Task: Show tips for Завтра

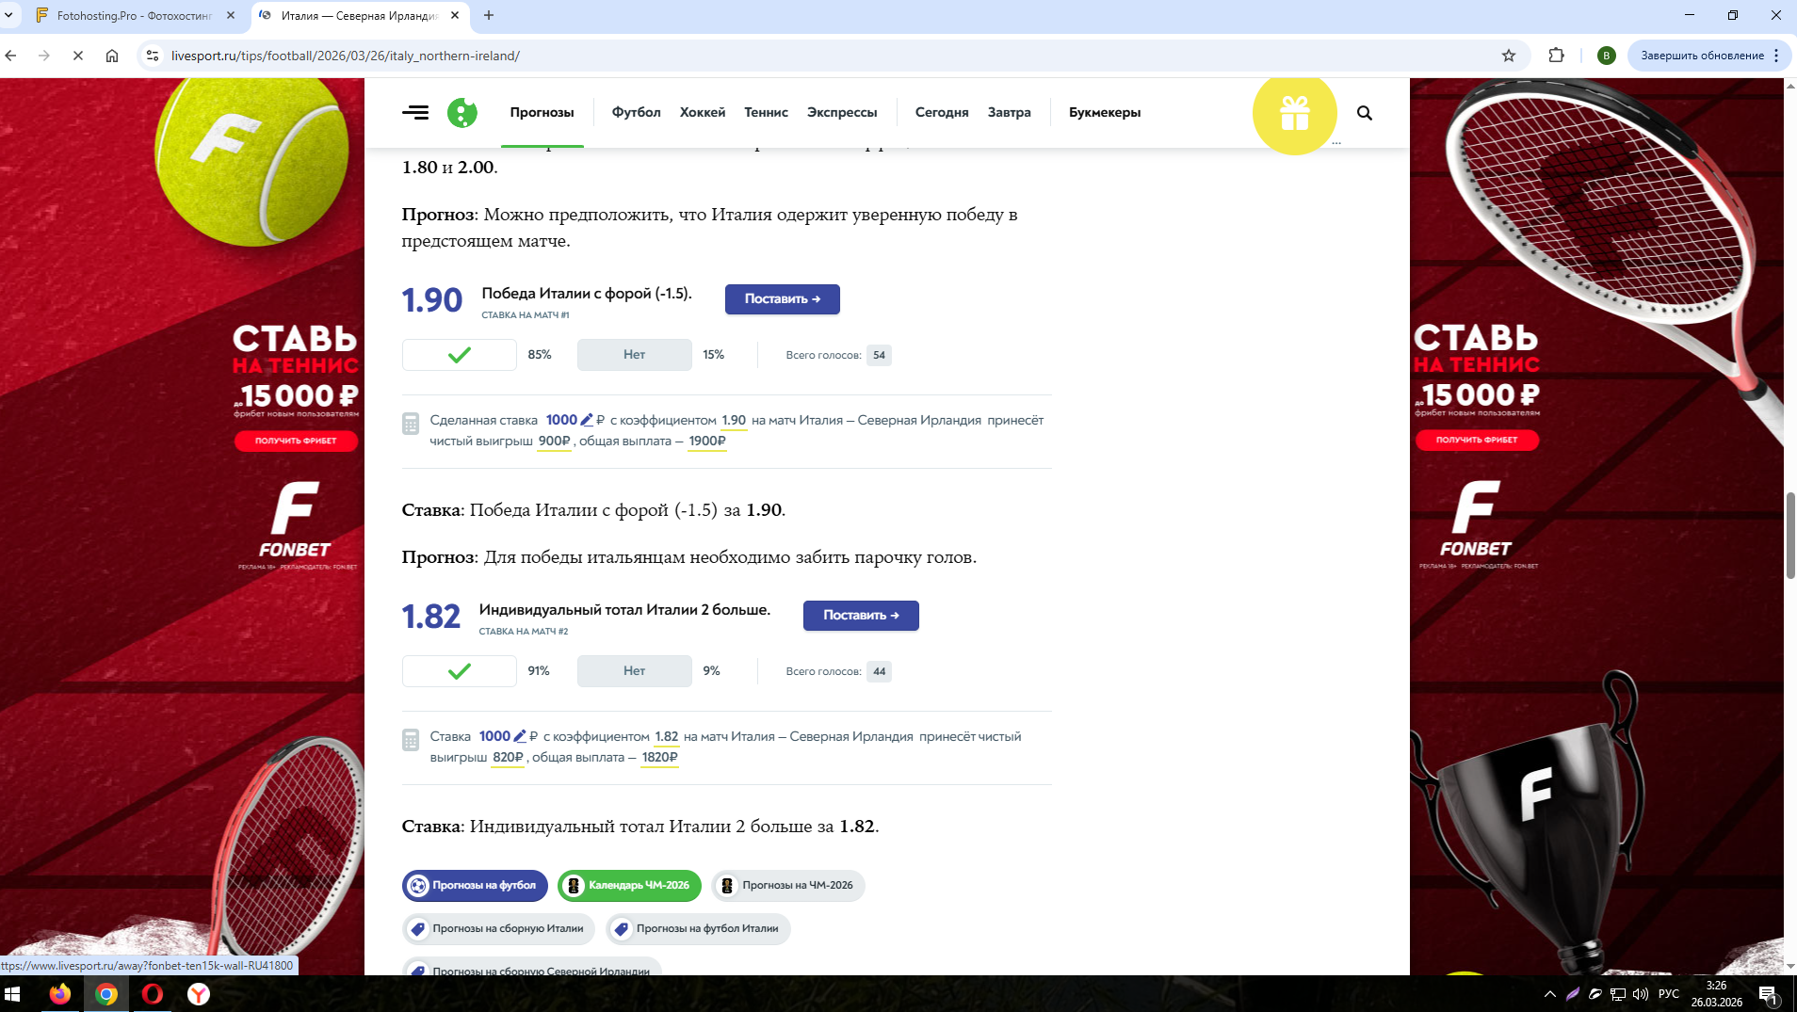Action: [x=1010, y=113]
